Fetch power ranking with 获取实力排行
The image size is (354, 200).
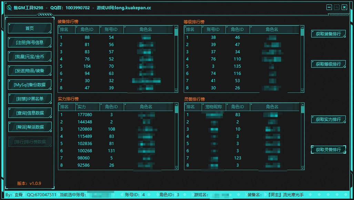pos(328,120)
